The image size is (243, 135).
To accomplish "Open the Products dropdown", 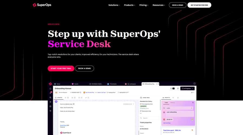I will (x=129, y=5).
